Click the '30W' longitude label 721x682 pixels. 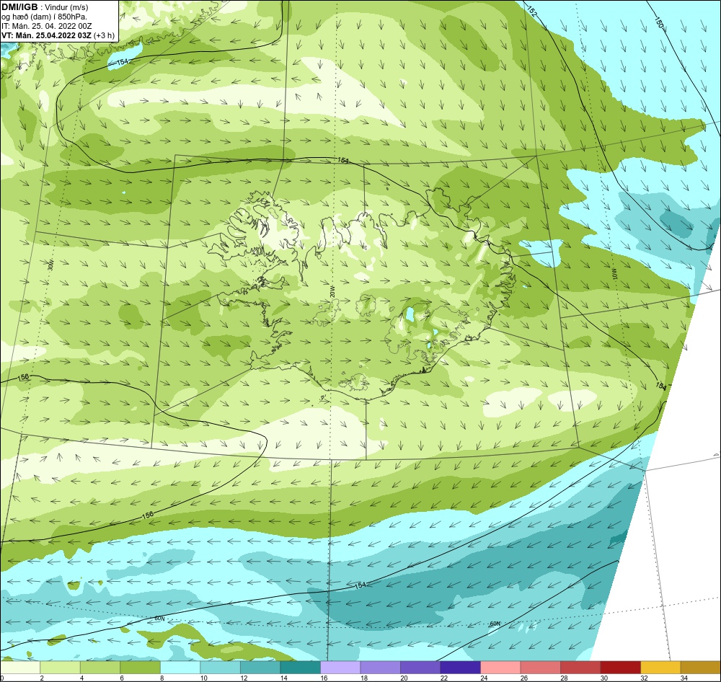pyautogui.click(x=50, y=265)
